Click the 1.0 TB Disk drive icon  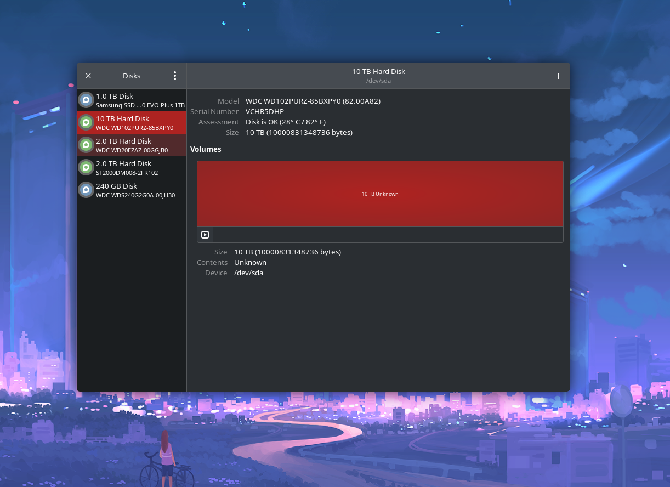tap(86, 100)
